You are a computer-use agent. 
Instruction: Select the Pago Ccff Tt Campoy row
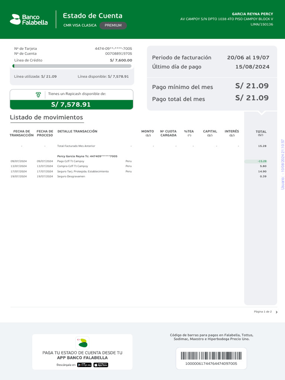71,161
